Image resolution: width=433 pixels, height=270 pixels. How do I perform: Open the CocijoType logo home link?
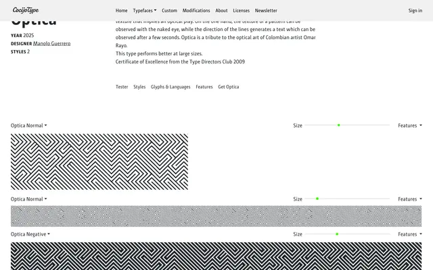click(x=26, y=10)
